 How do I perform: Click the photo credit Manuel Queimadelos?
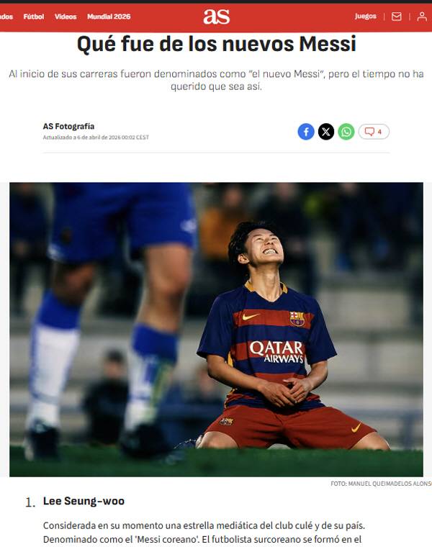coord(381,484)
